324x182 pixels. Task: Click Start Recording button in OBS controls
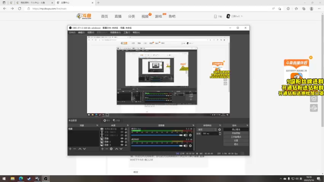[x=236, y=133]
